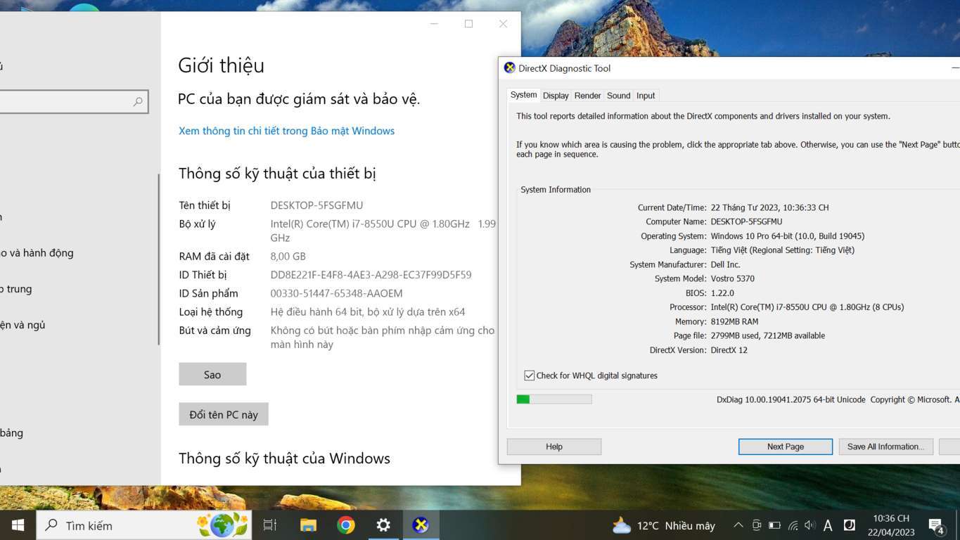Open the battery status tray icon
The image size is (960, 540).
pyautogui.click(x=774, y=525)
